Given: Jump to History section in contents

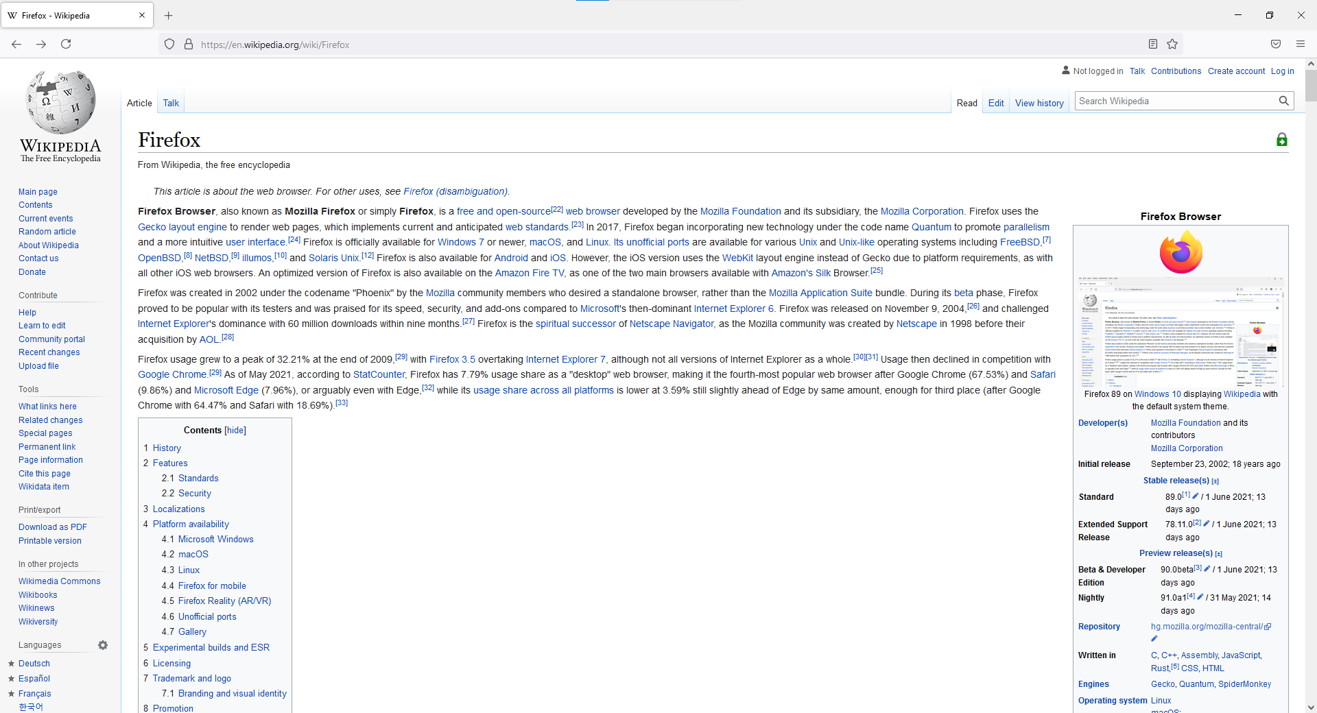Looking at the screenshot, I should click(x=167, y=448).
